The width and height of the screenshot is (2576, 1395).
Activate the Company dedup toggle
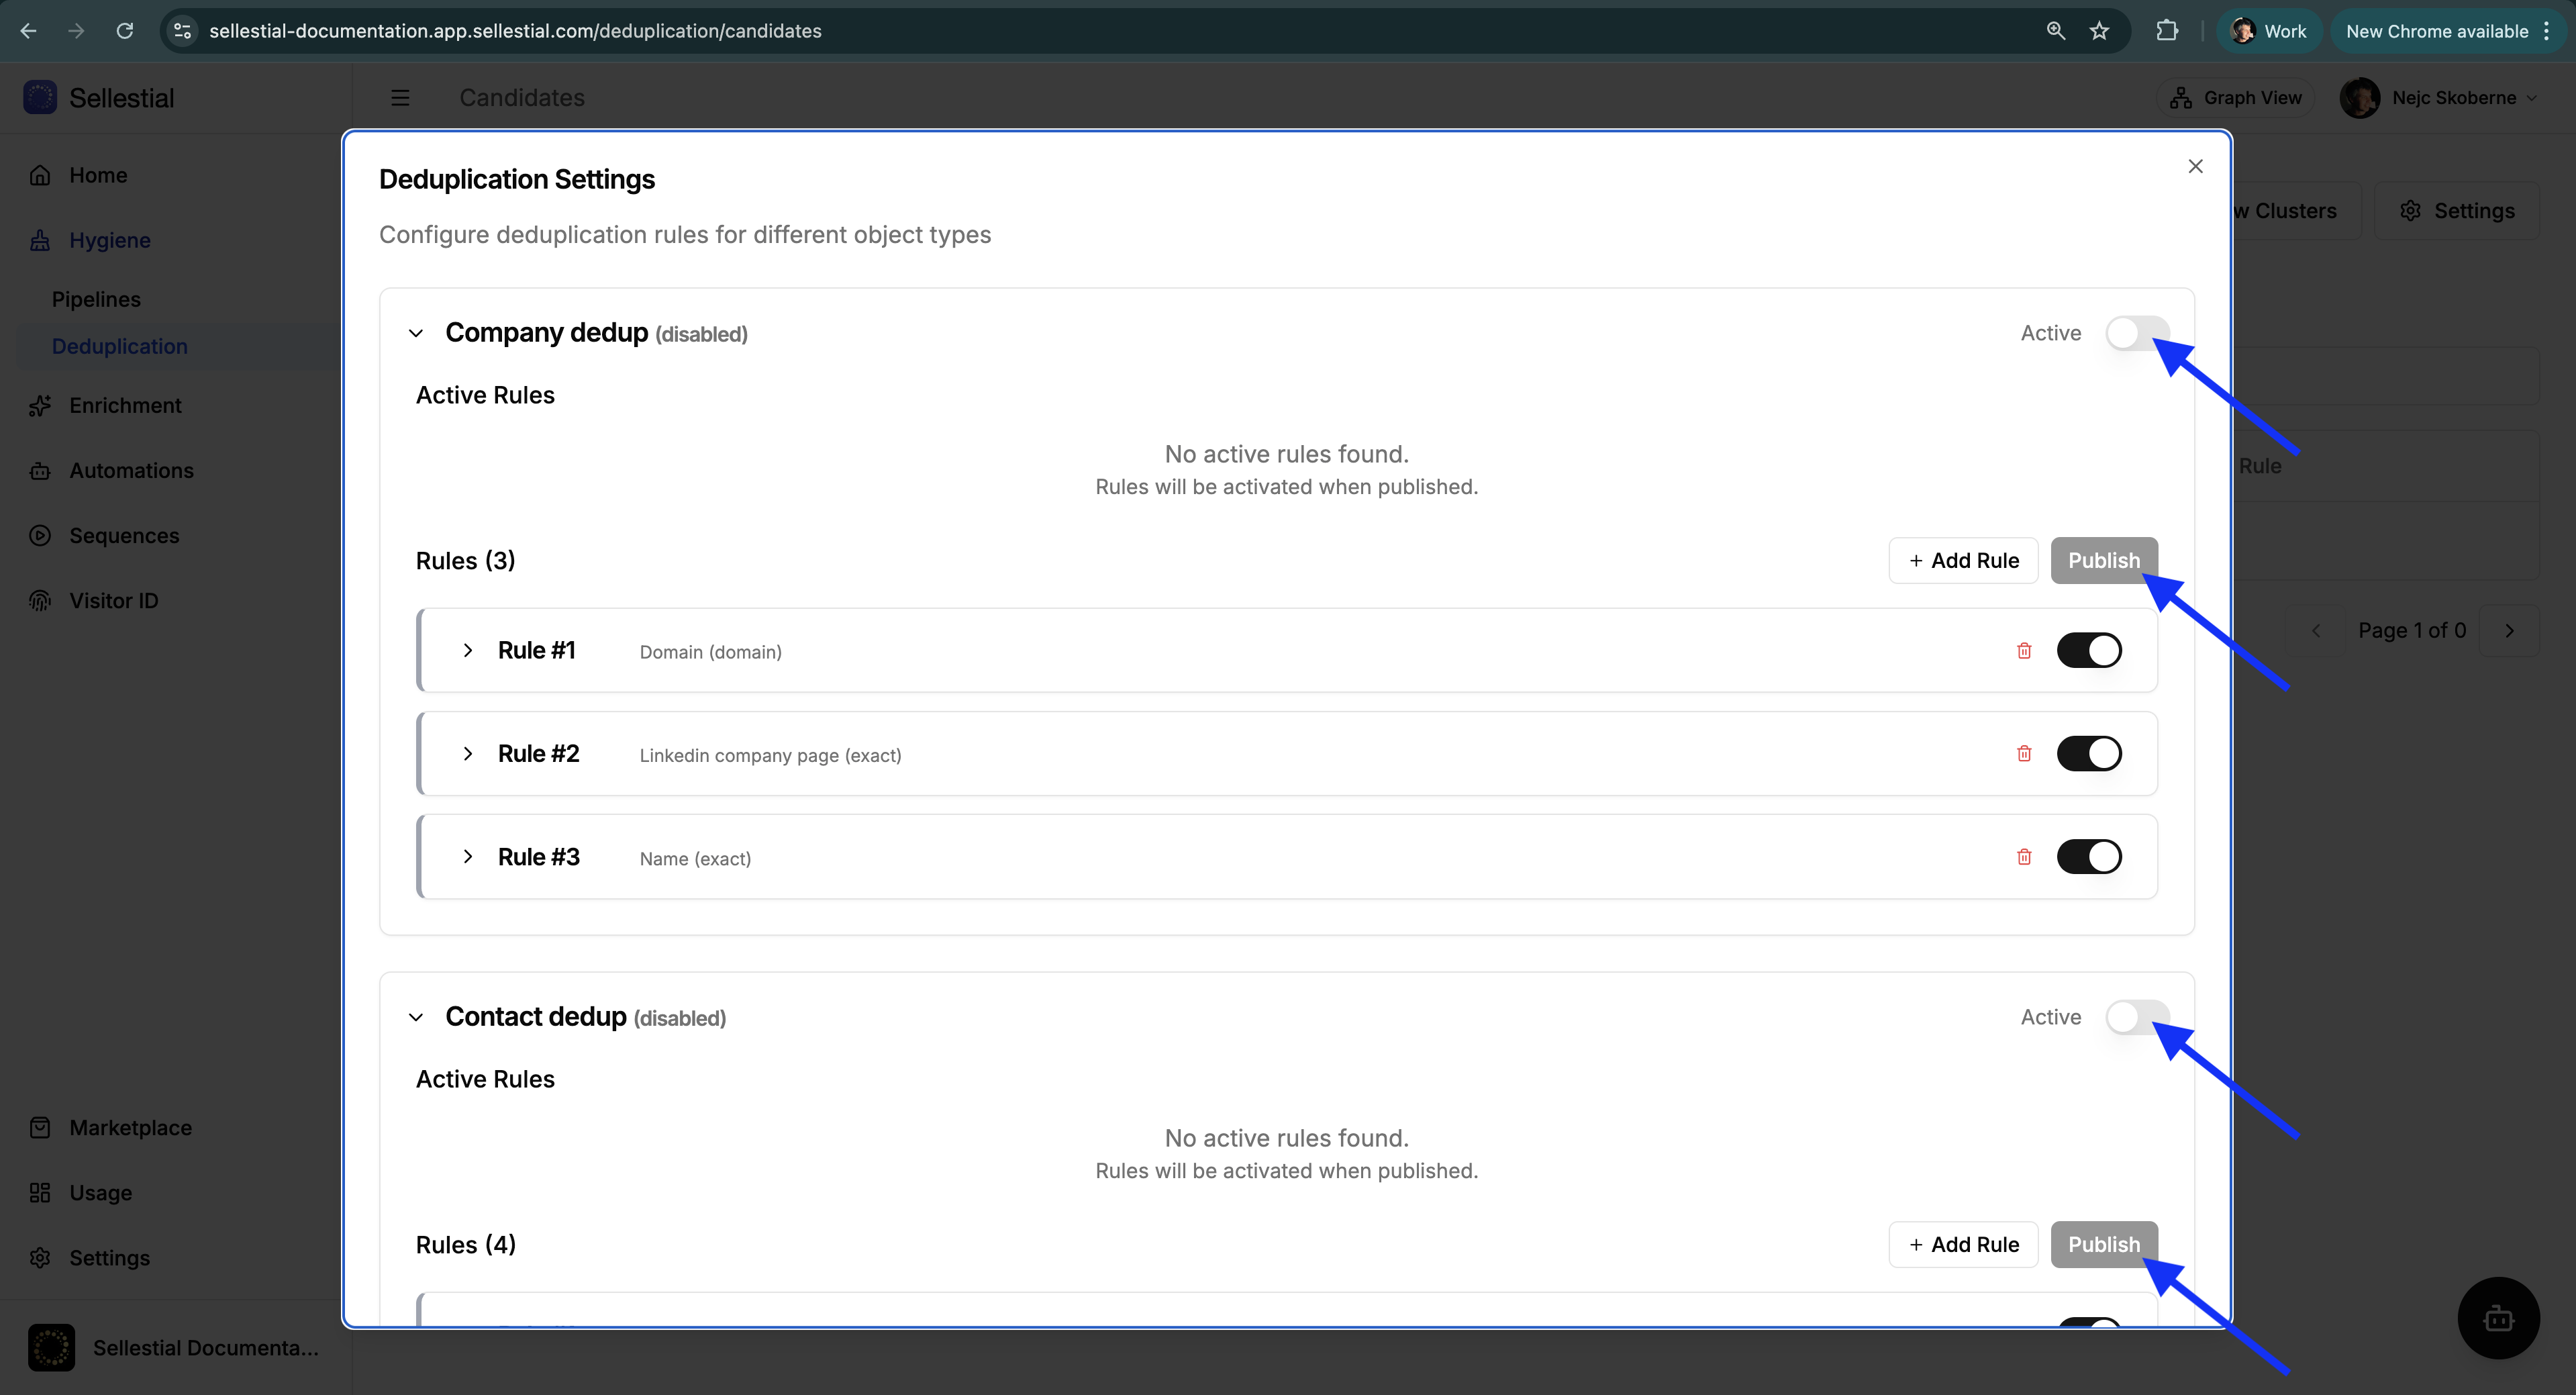tap(2137, 333)
